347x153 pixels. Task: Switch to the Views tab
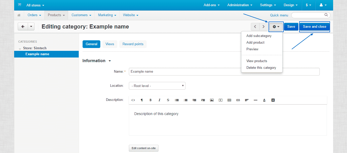110,44
